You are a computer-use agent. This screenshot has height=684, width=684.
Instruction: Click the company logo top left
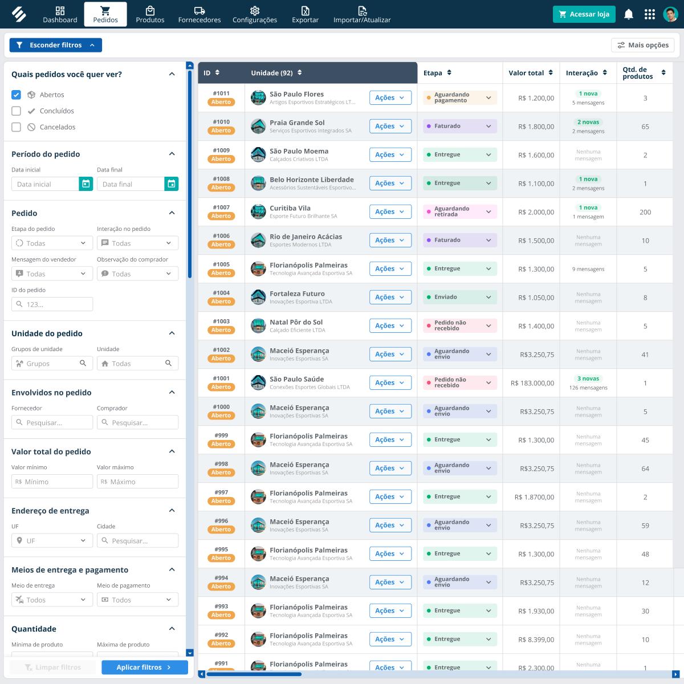click(x=19, y=14)
